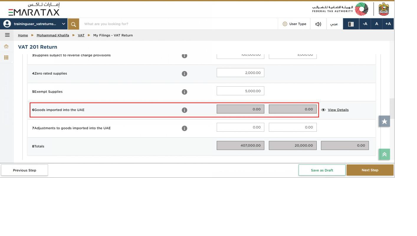Show info for Goods imported into the UAE
Image resolution: width=417 pixels, height=236 pixels.
(184, 110)
